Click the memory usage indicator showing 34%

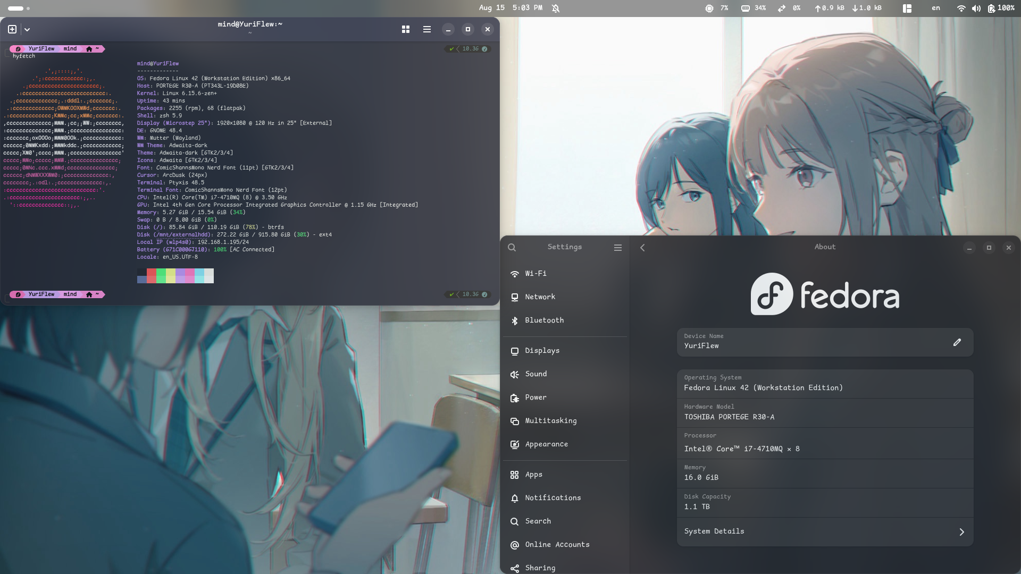click(x=753, y=8)
